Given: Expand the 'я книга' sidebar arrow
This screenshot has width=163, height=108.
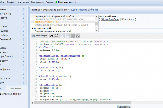Looking at the screenshot, I should [24, 52].
